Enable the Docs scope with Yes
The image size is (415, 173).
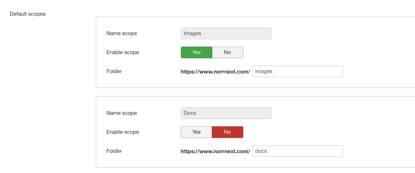(x=197, y=132)
